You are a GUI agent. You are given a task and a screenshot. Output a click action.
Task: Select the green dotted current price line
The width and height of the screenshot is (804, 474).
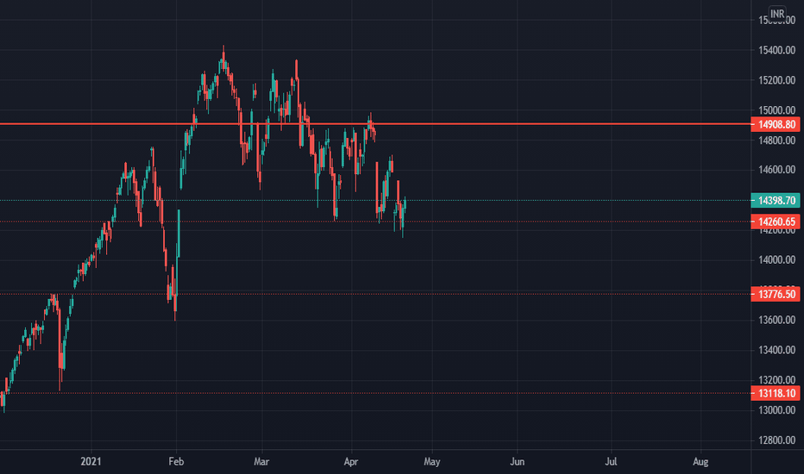pos(375,200)
